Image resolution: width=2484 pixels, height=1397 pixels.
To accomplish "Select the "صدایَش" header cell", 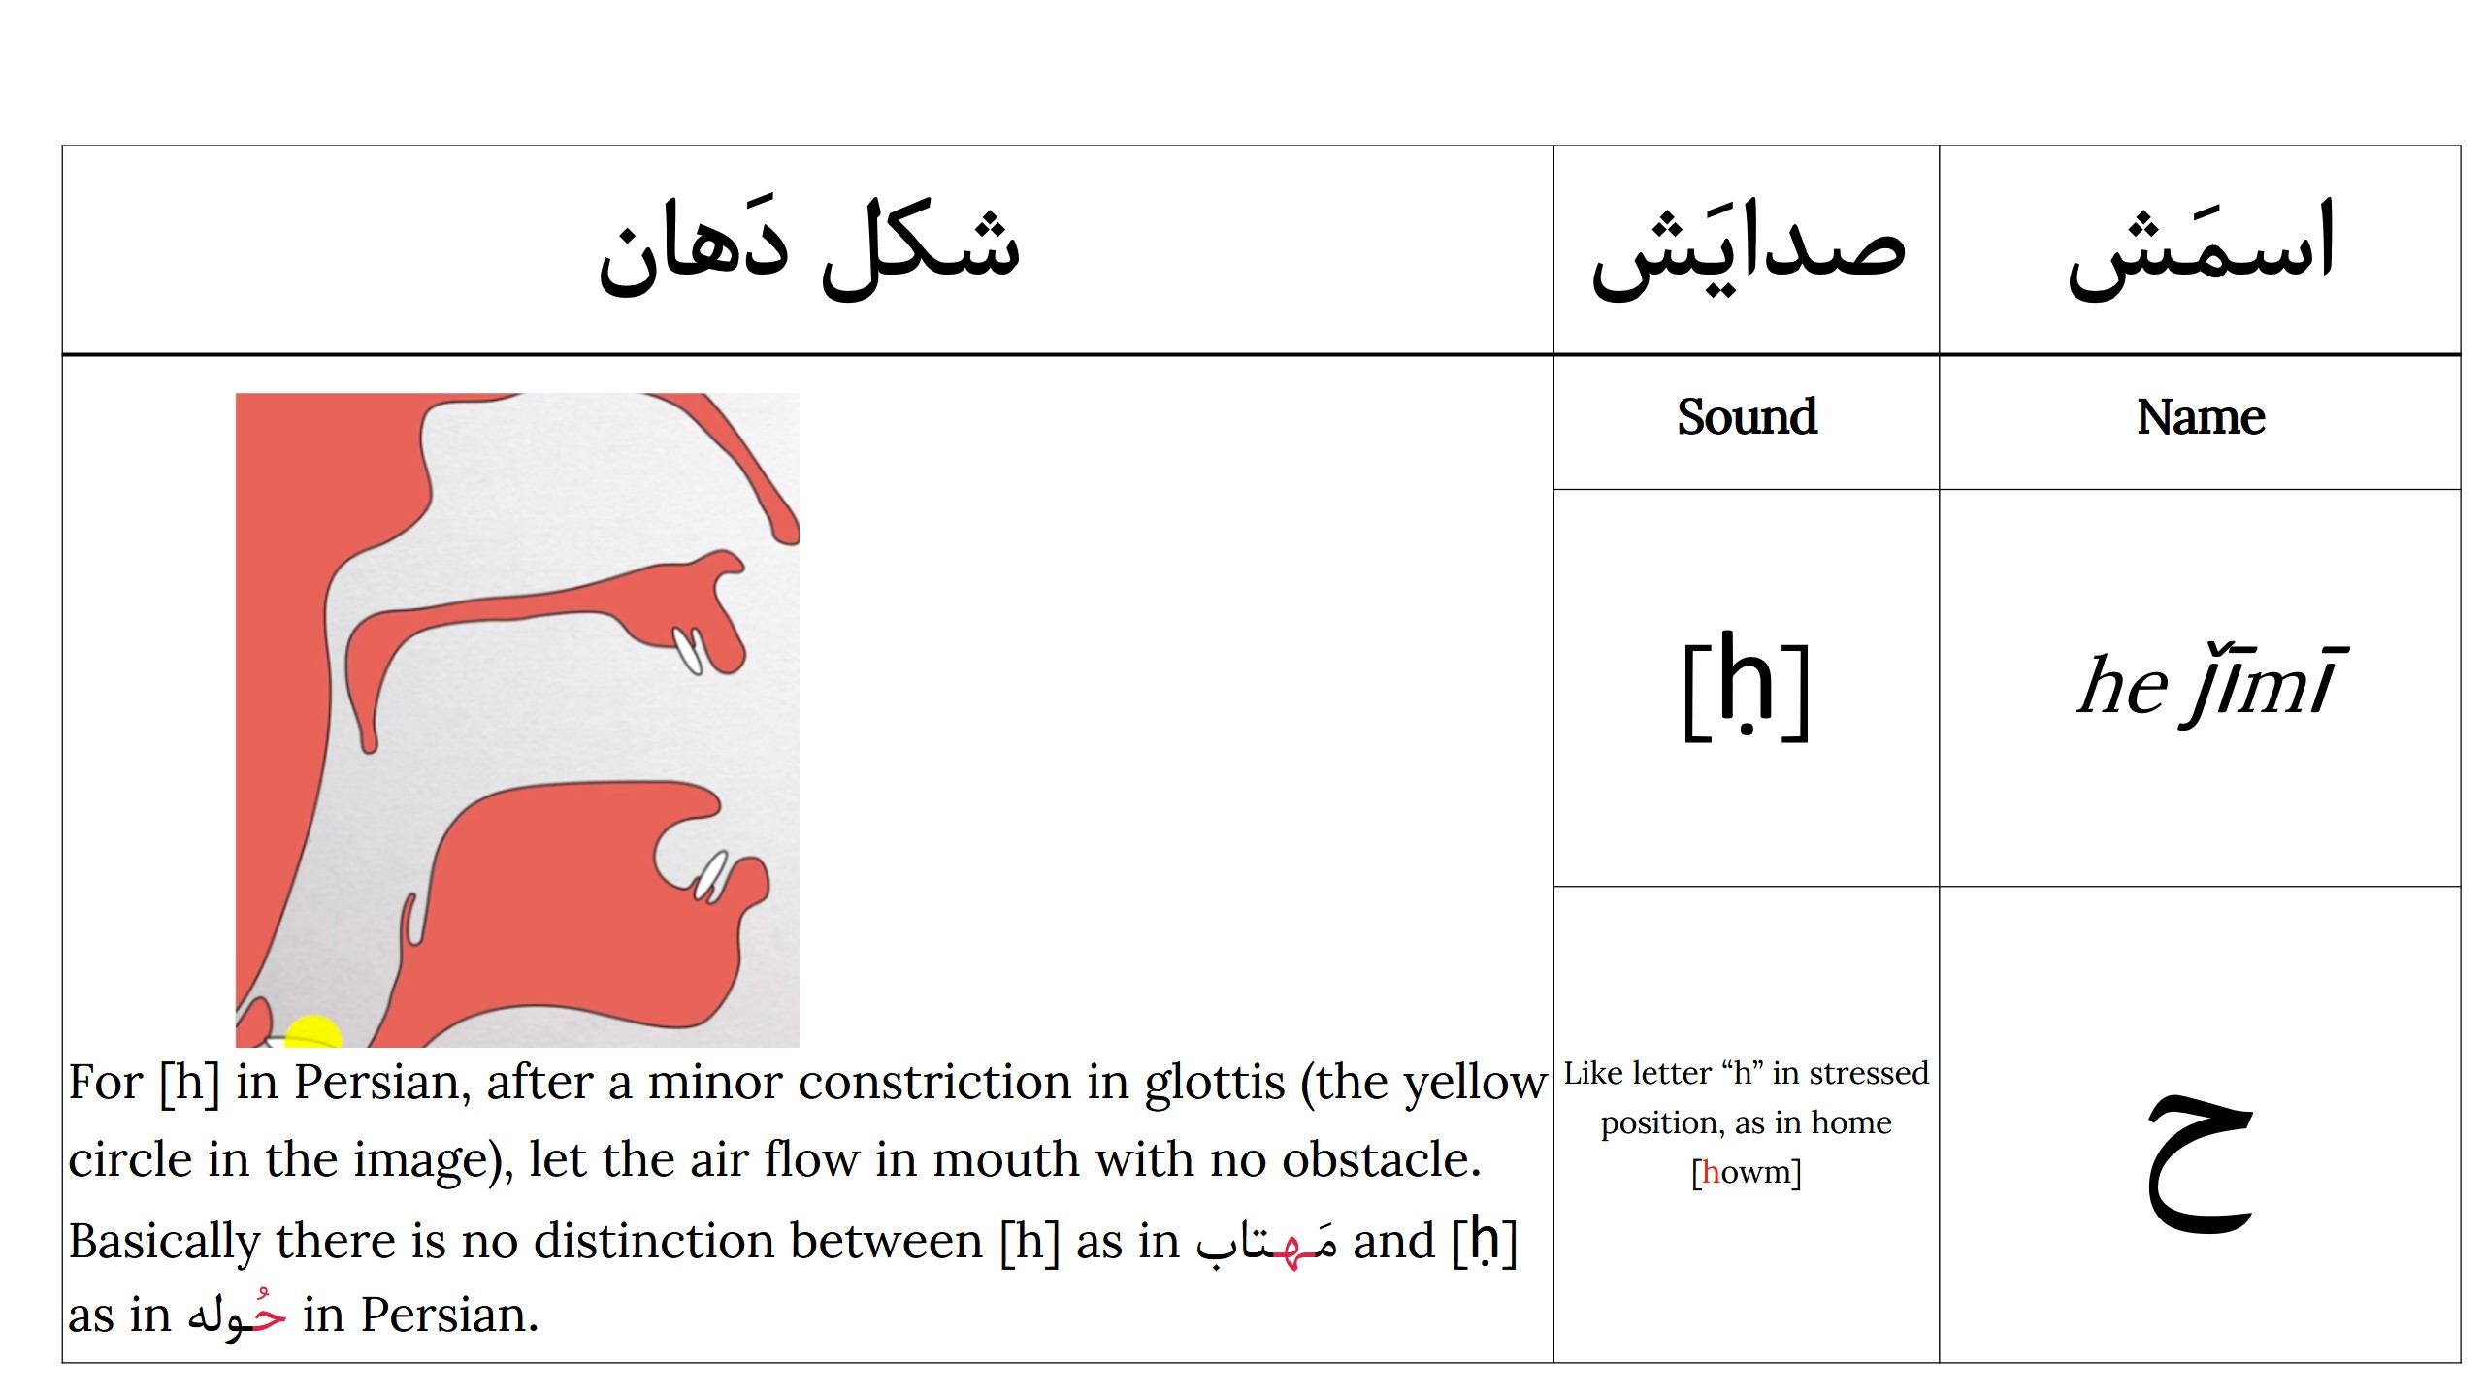I will pos(1746,249).
